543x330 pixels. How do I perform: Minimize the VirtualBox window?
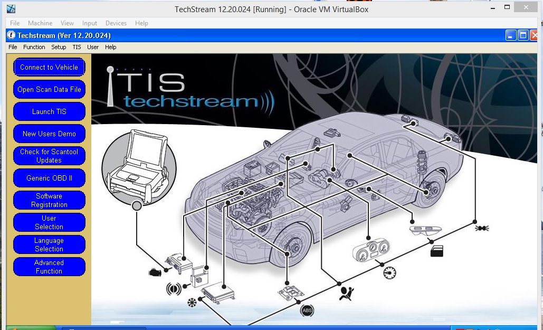pos(493,8)
